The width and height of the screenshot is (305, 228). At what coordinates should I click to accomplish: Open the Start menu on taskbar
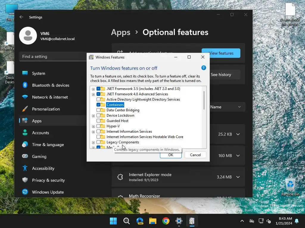tap(113, 221)
